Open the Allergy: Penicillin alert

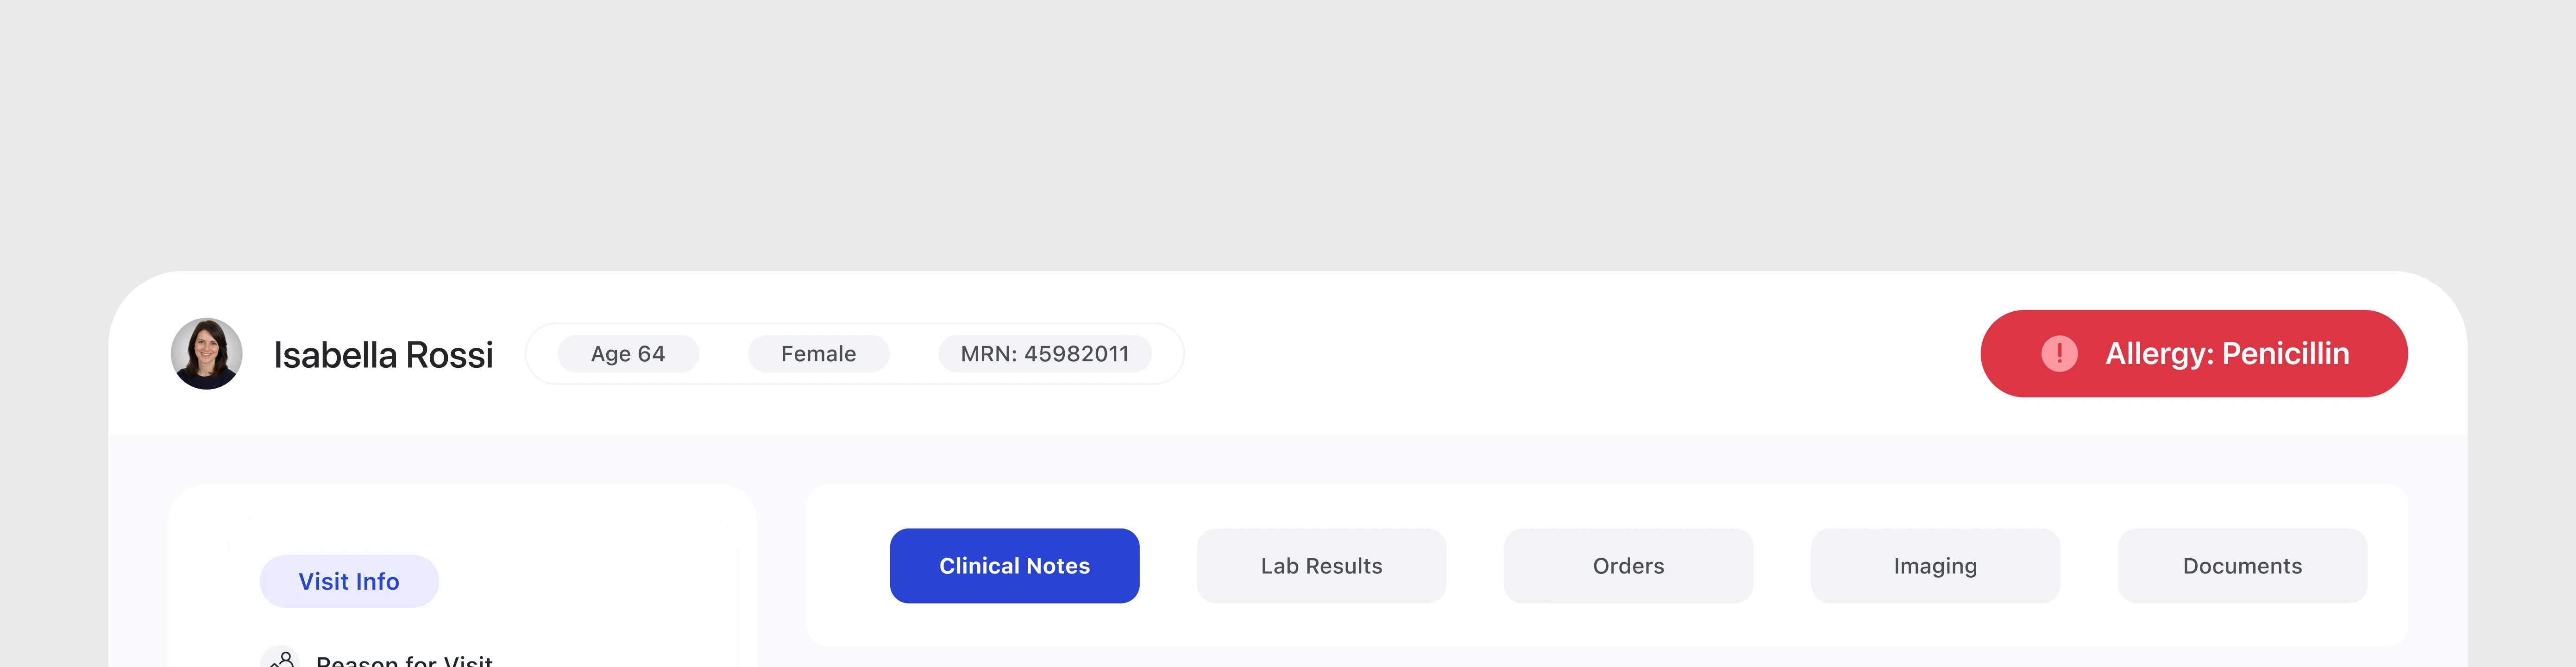pyautogui.click(x=2226, y=354)
